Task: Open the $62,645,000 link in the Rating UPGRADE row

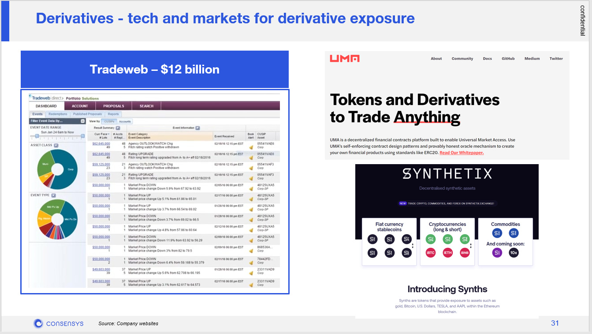Action: pyautogui.click(x=101, y=154)
